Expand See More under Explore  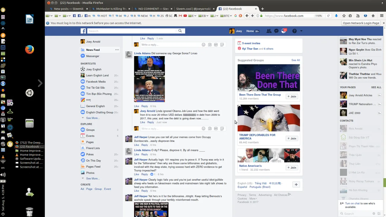click(93, 179)
